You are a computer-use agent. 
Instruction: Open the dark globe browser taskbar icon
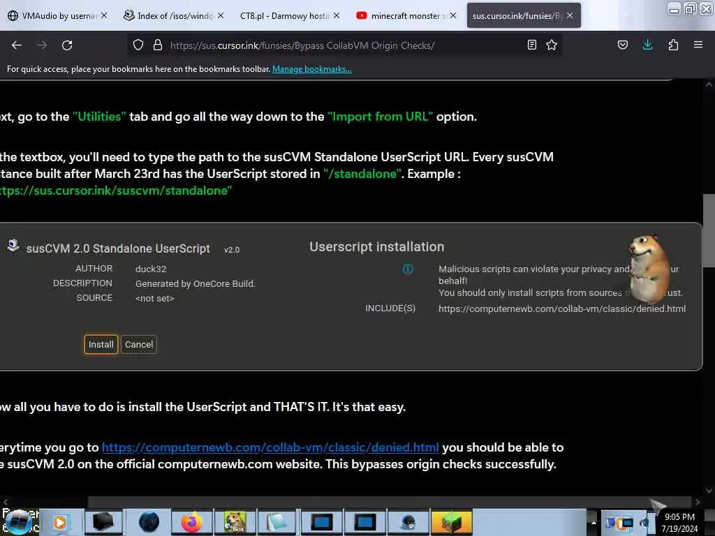pyautogui.click(x=149, y=522)
